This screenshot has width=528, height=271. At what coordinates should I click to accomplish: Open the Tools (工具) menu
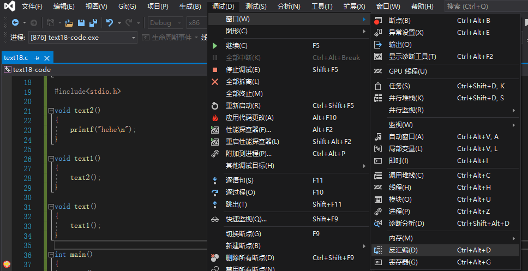coord(322,7)
